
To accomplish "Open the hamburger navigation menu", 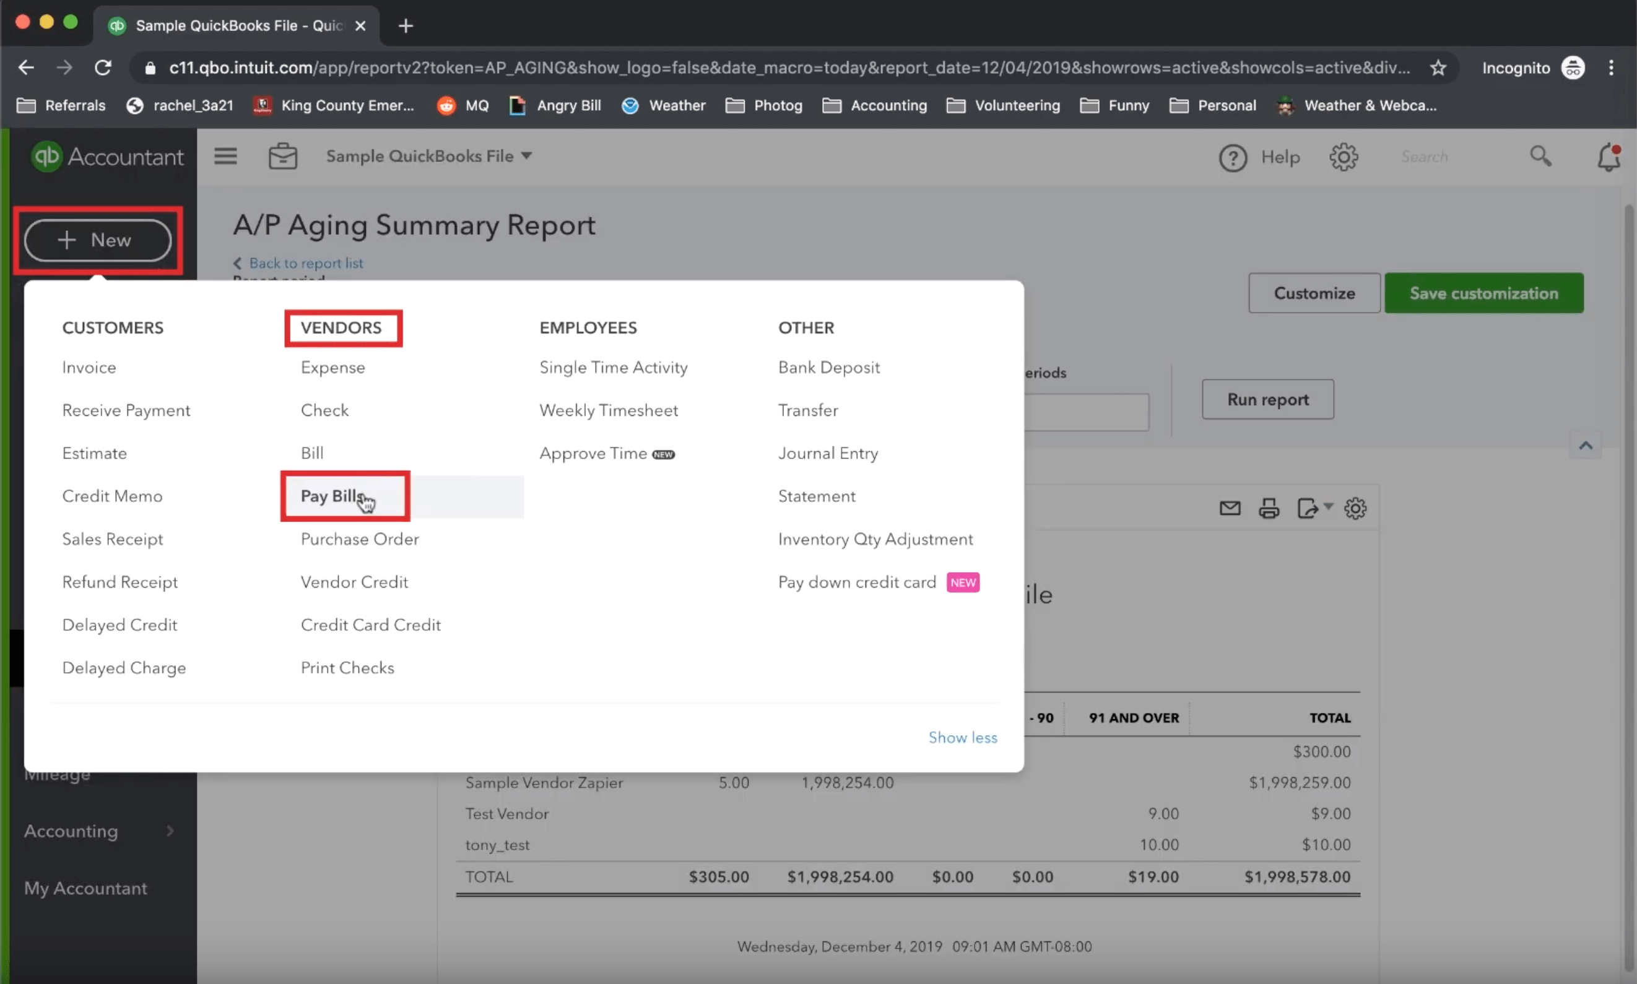I will click(225, 156).
